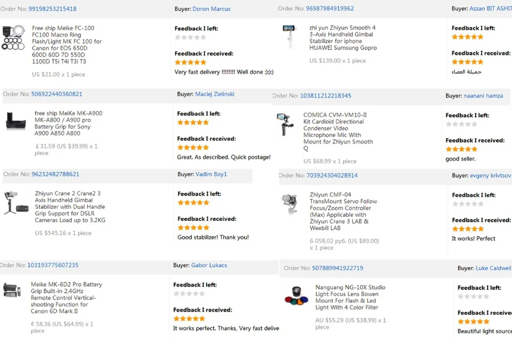Open order number 96232482788621
The width and height of the screenshot is (512, 354).
(55, 174)
